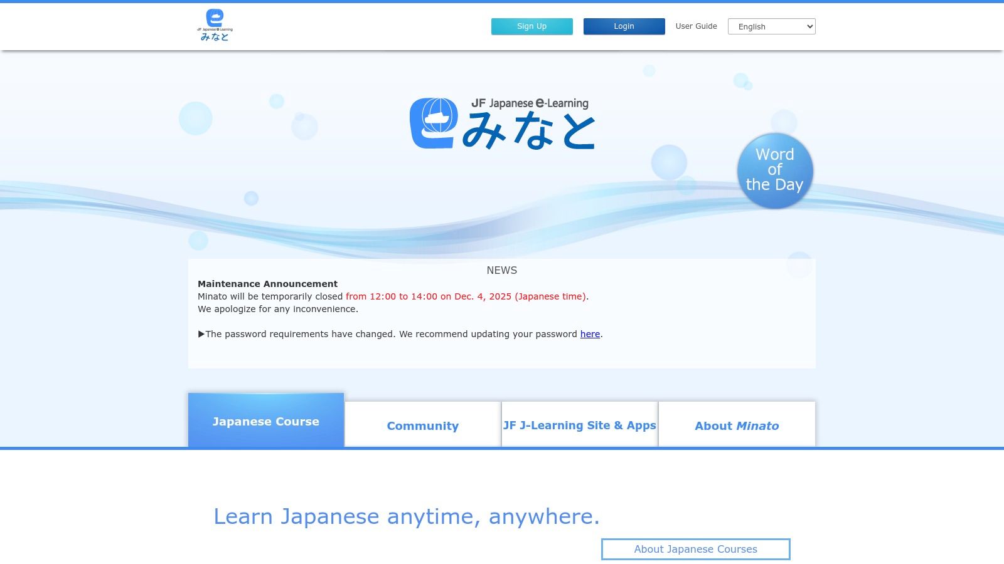This screenshot has height=564, width=1004.
Task: Click the Learn Japanese anytime, anywhere heading
Action: coord(407,516)
